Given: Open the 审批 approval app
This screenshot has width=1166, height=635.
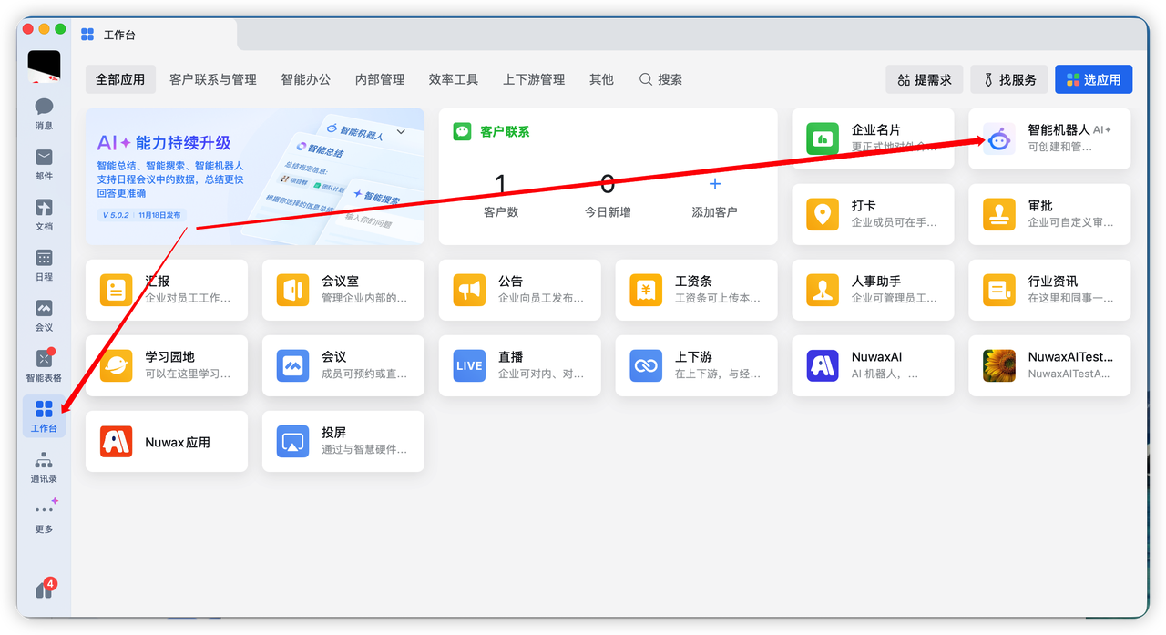Looking at the screenshot, I should pos(1049,214).
